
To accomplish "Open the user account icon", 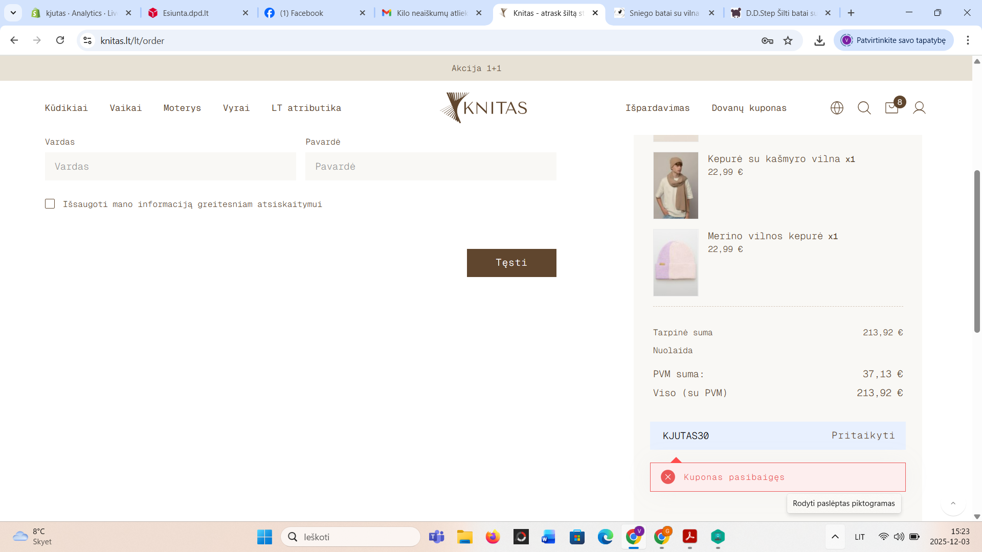I will [919, 108].
